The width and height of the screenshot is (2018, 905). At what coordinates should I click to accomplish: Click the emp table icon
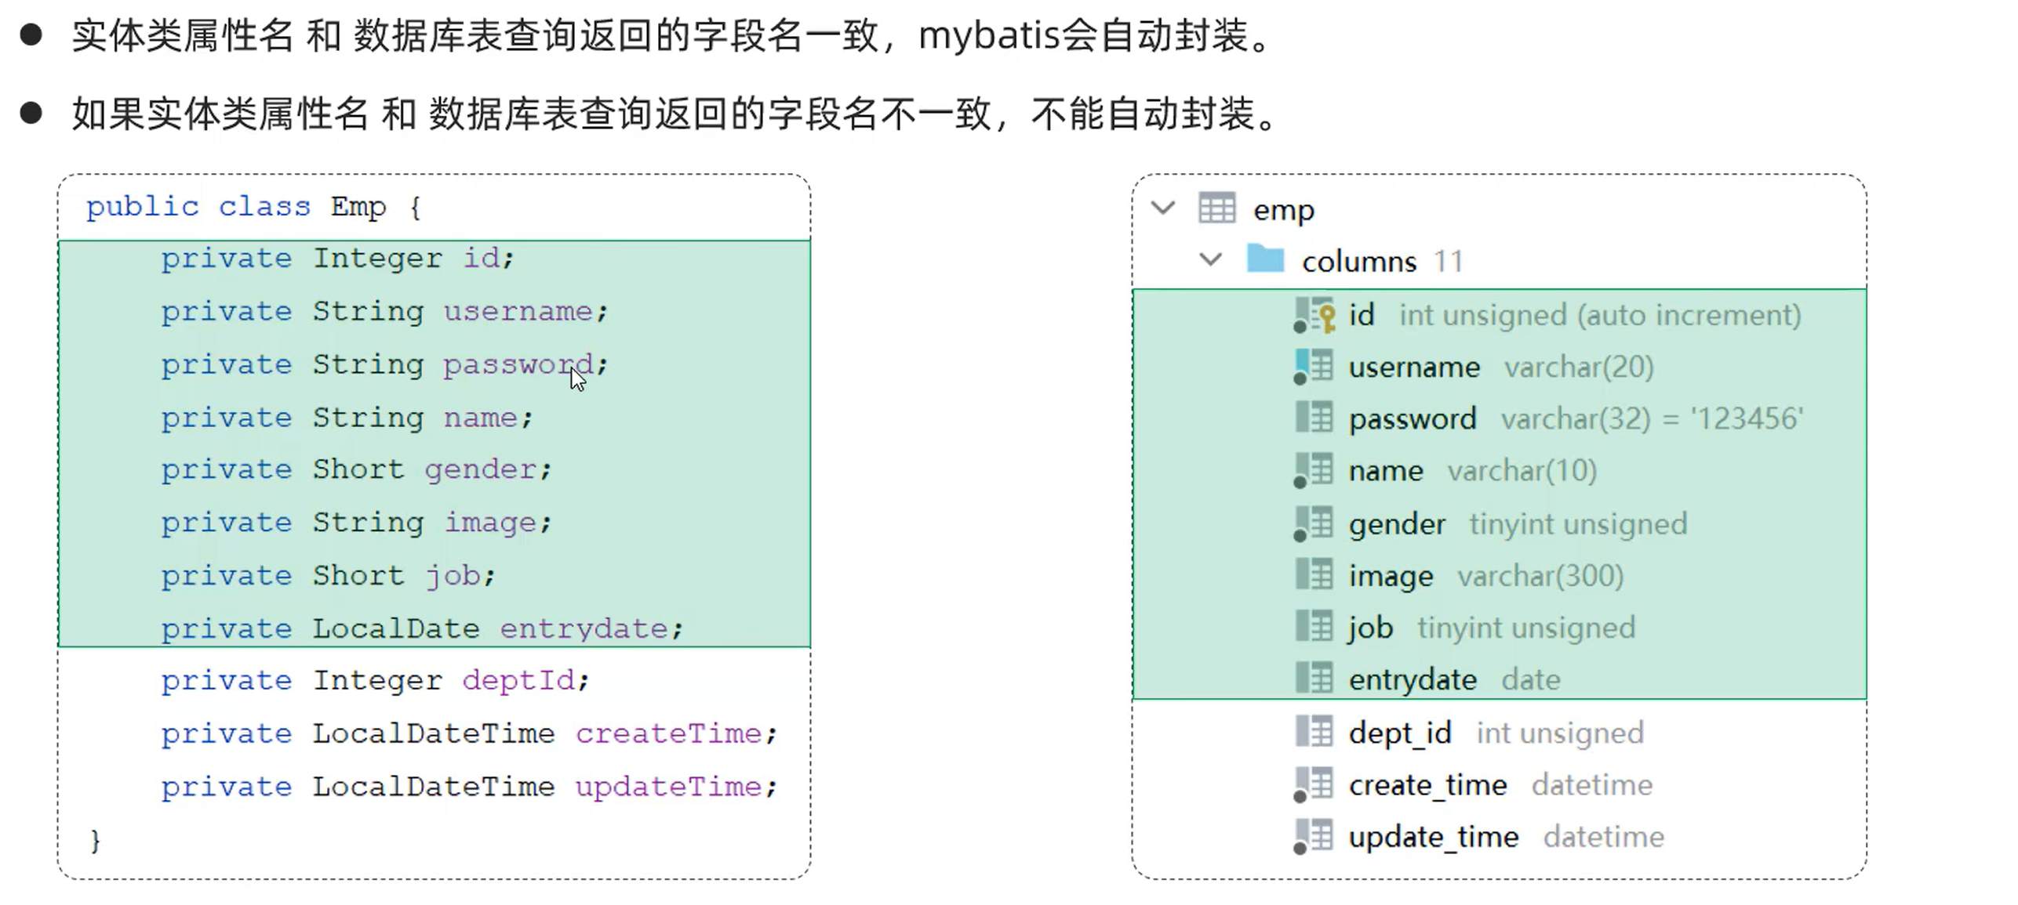pyautogui.click(x=1216, y=208)
